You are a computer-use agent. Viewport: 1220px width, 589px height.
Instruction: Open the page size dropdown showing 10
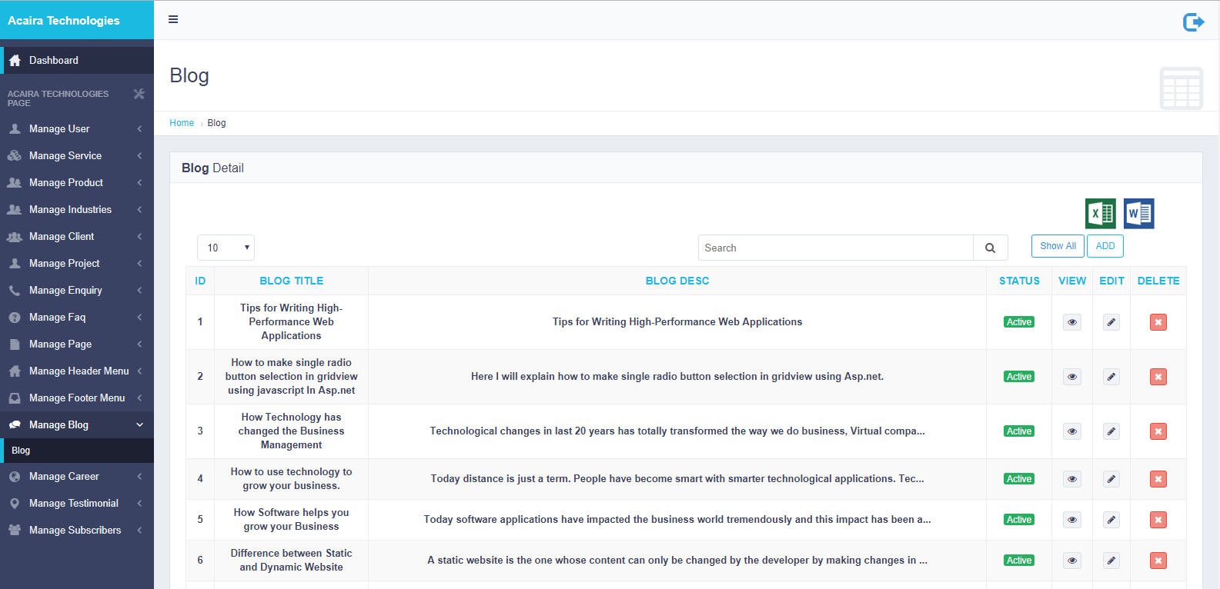click(x=226, y=248)
